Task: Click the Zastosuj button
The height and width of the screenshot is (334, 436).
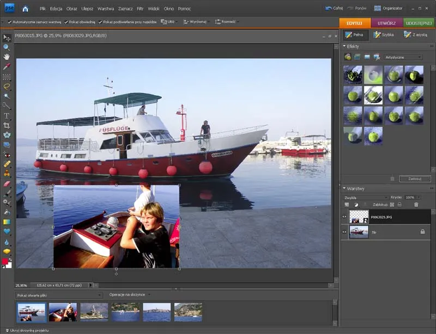Action: [x=415, y=179]
